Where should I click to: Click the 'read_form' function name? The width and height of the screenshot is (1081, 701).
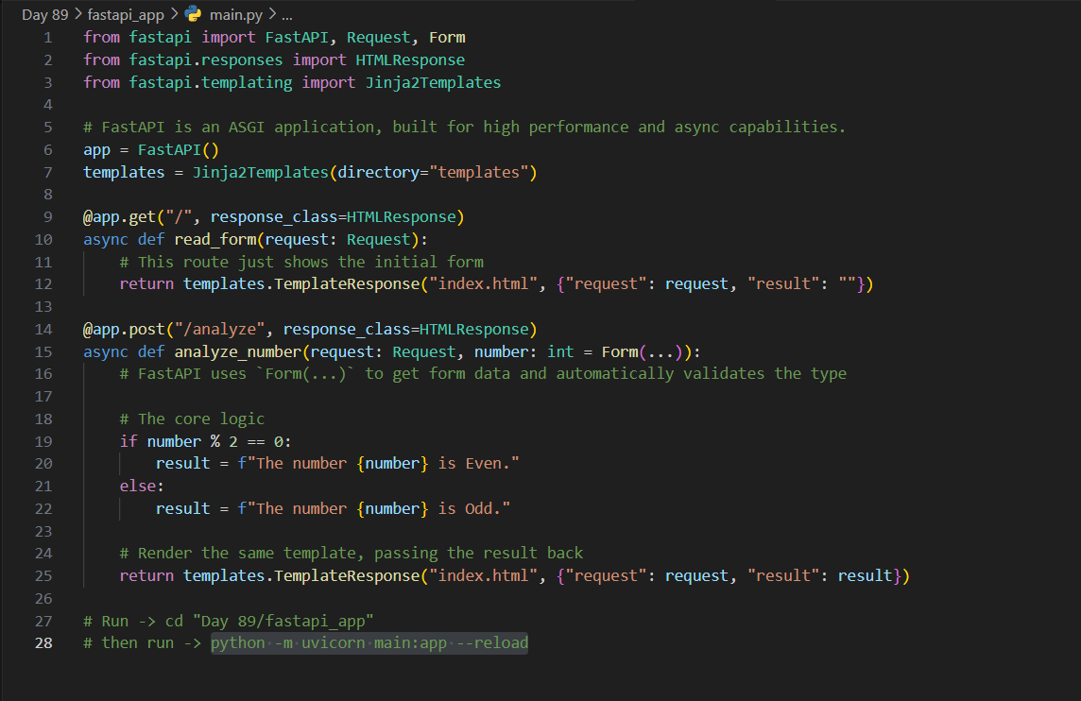pos(215,239)
